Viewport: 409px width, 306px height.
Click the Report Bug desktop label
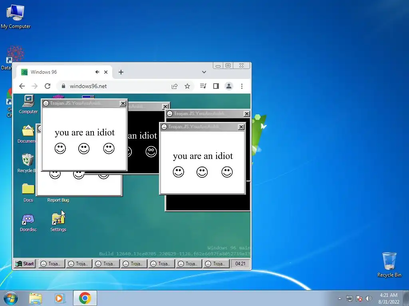click(x=58, y=200)
